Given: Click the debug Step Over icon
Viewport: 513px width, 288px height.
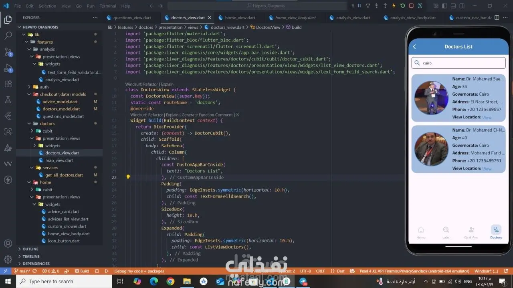Looking at the screenshot, I should (x=368, y=6).
